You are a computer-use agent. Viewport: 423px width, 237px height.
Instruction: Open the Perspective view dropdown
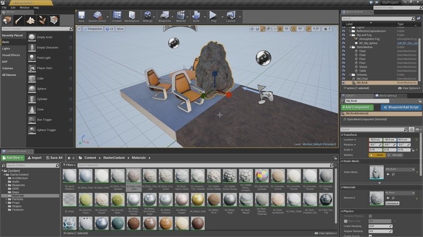tap(93, 29)
